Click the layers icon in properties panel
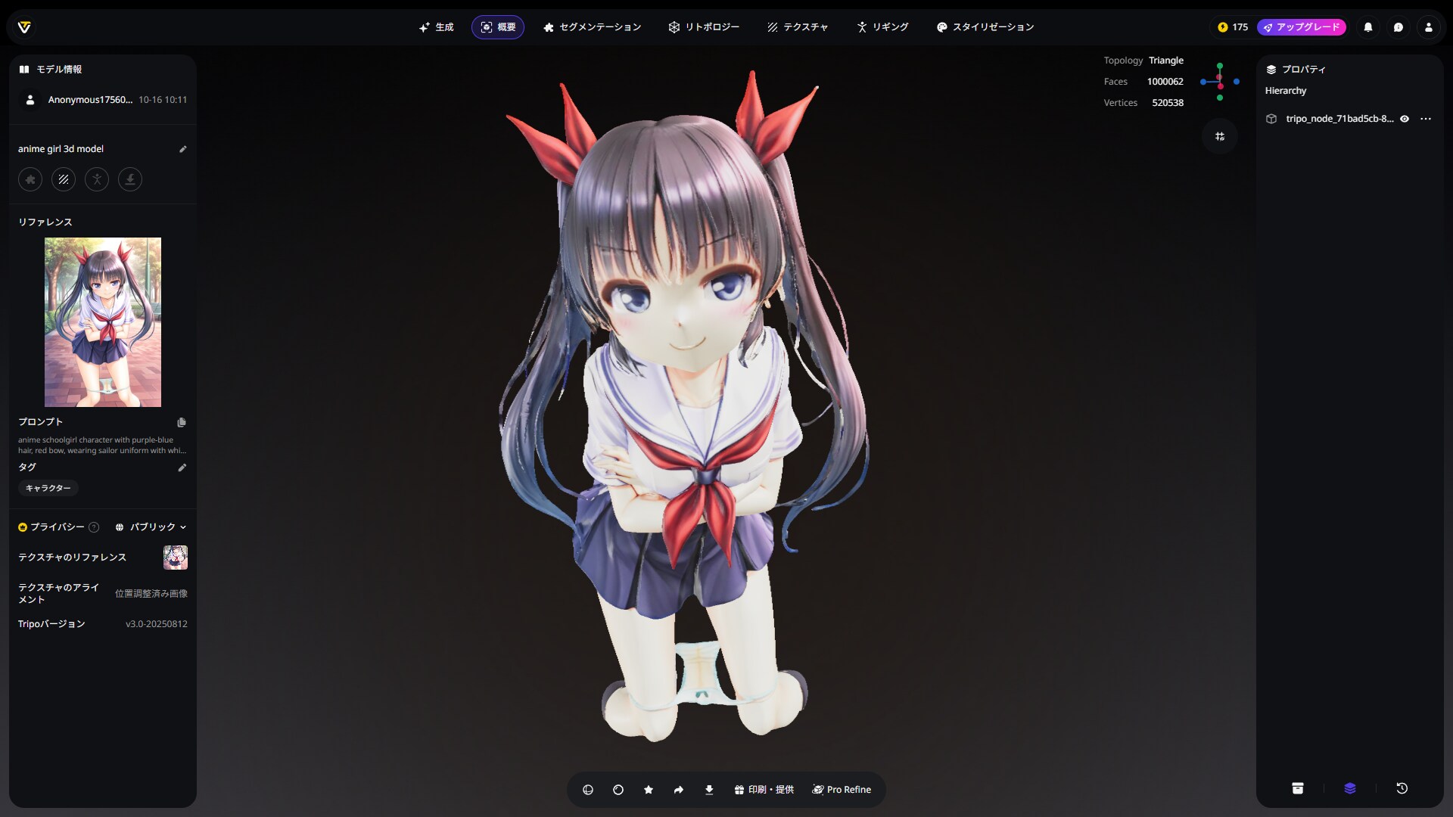The height and width of the screenshot is (817, 1453). coord(1349,788)
